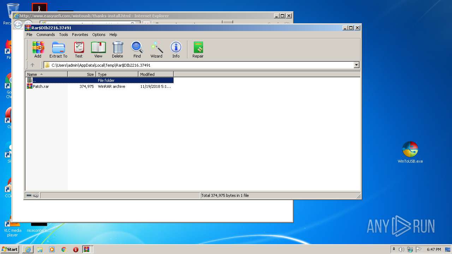Click the Recycle Bin desktop icon
This screenshot has width=452, height=254.
click(x=8, y=13)
